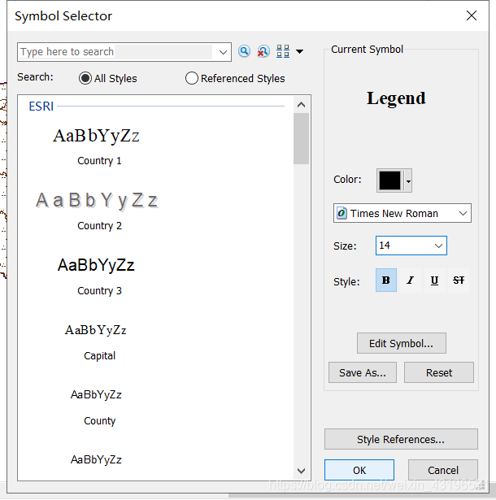Click the Save As... button
Screen dimensions: 496x500
(363, 372)
